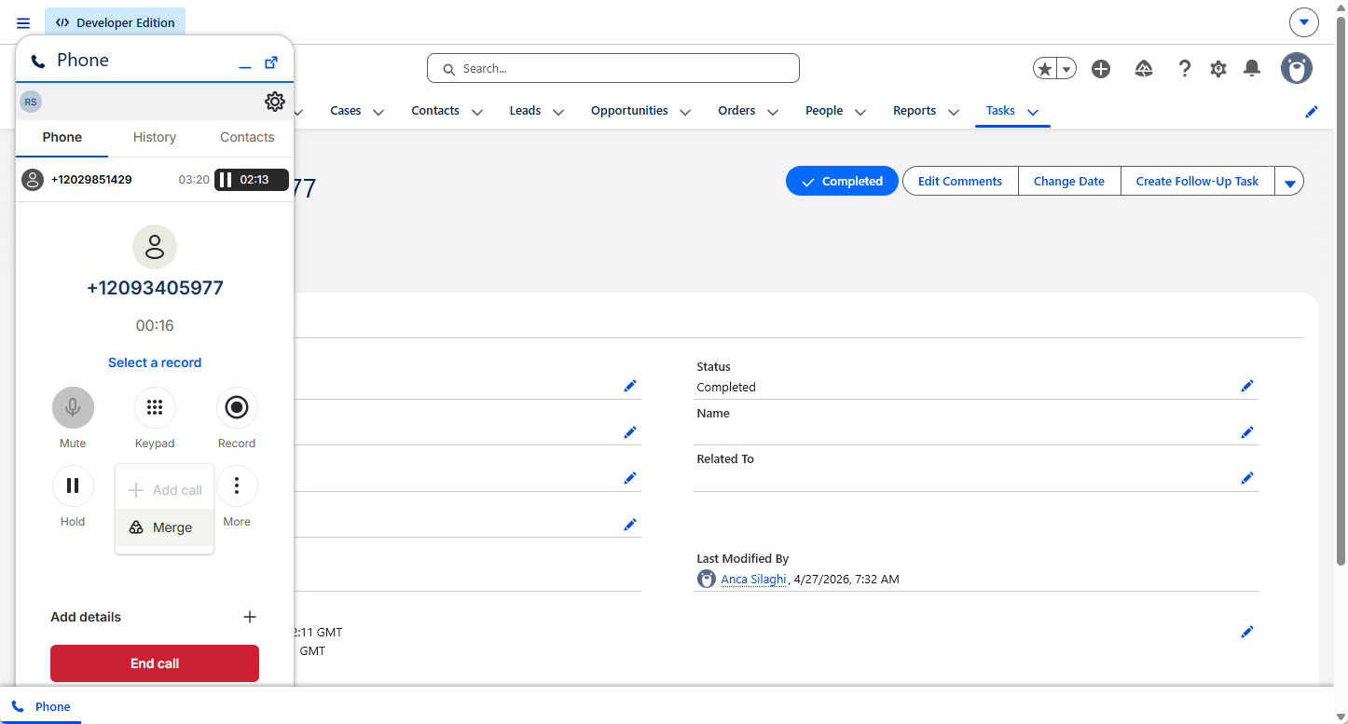1348x724 pixels.
Task: Pop out the Phone panel
Action: [x=271, y=62]
